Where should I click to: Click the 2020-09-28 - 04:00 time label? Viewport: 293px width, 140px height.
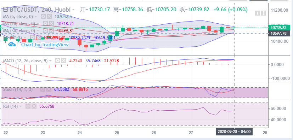coord(234,132)
